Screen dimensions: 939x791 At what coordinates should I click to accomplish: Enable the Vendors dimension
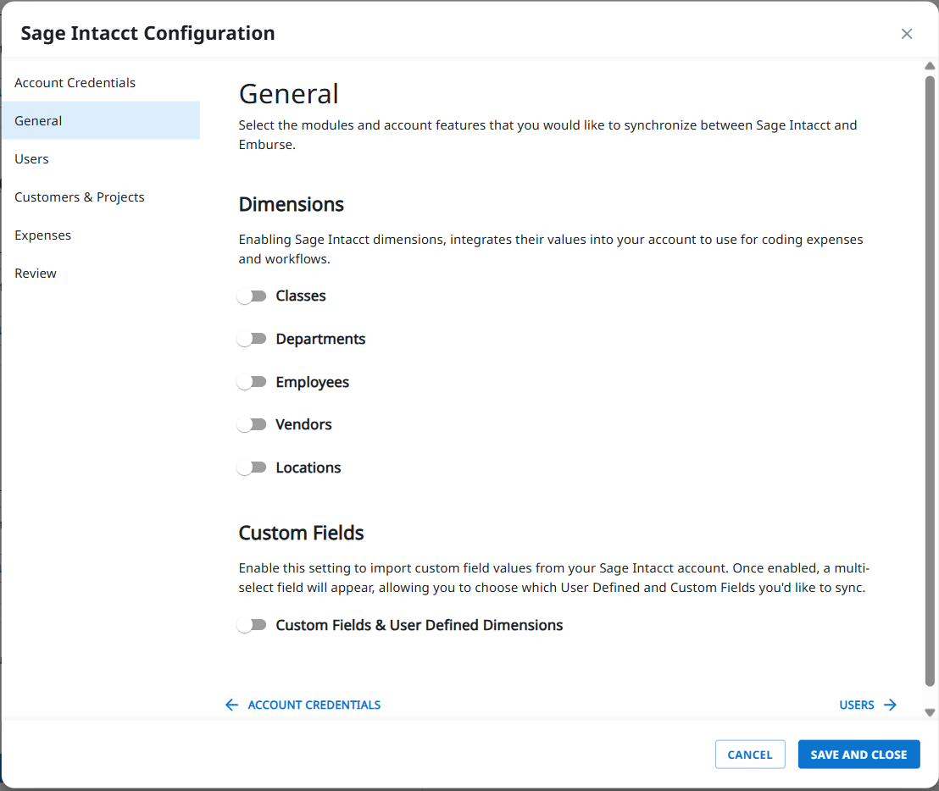pos(253,424)
